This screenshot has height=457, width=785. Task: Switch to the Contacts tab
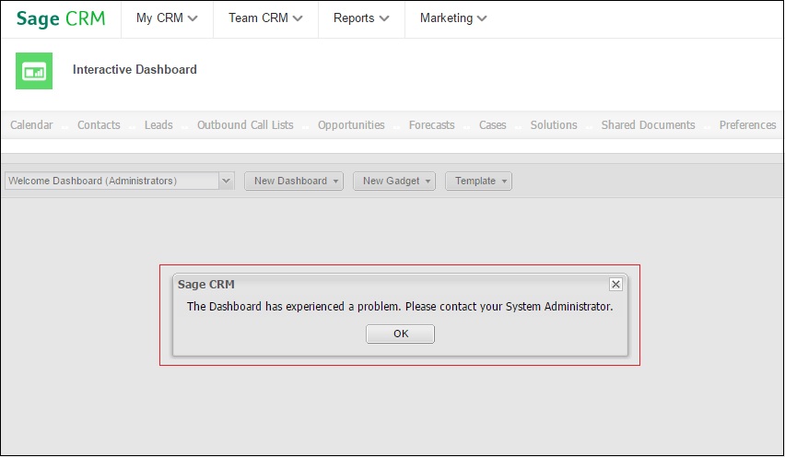[x=99, y=124]
